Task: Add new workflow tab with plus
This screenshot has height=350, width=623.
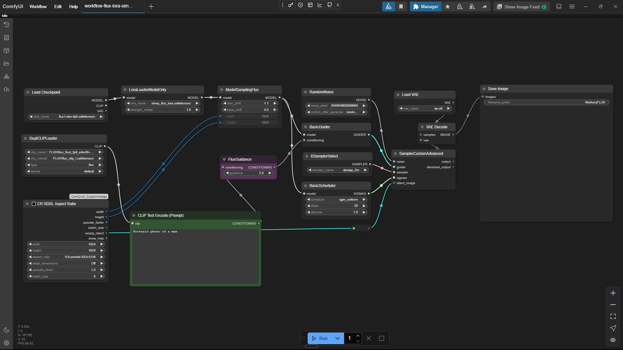Action: [151, 6]
